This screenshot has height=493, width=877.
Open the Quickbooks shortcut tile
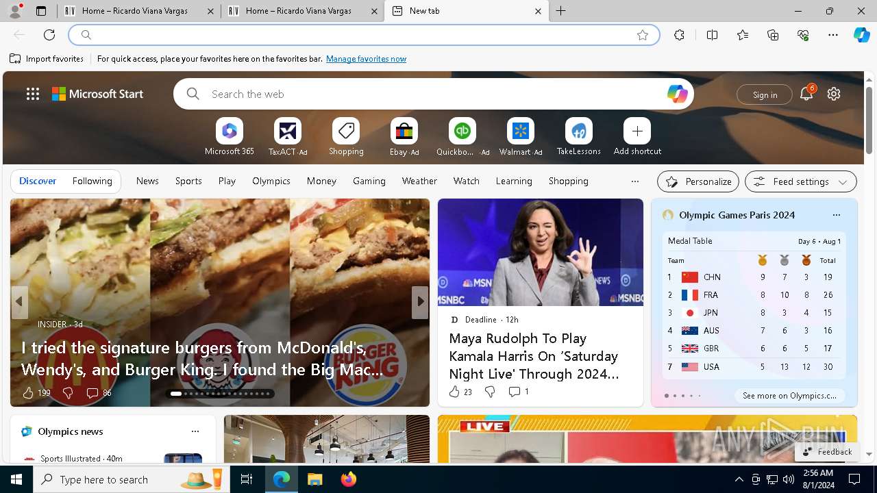pos(462,137)
